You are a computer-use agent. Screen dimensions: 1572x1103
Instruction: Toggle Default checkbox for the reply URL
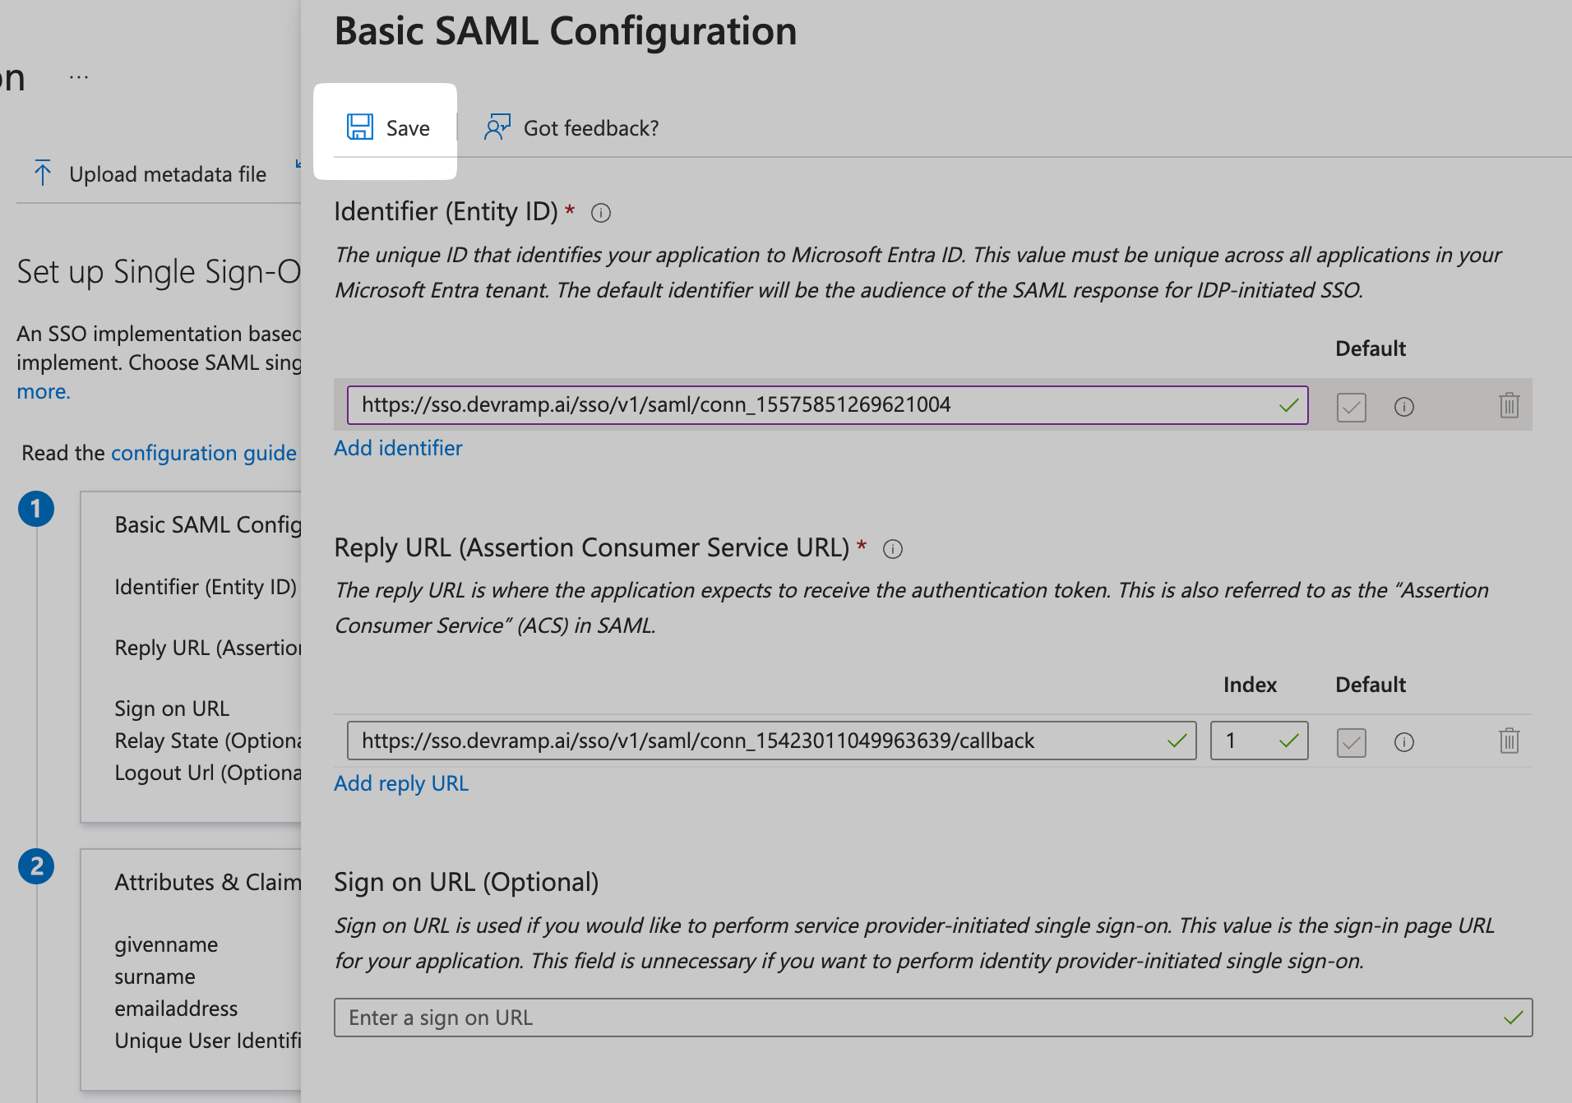tap(1351, 742)
